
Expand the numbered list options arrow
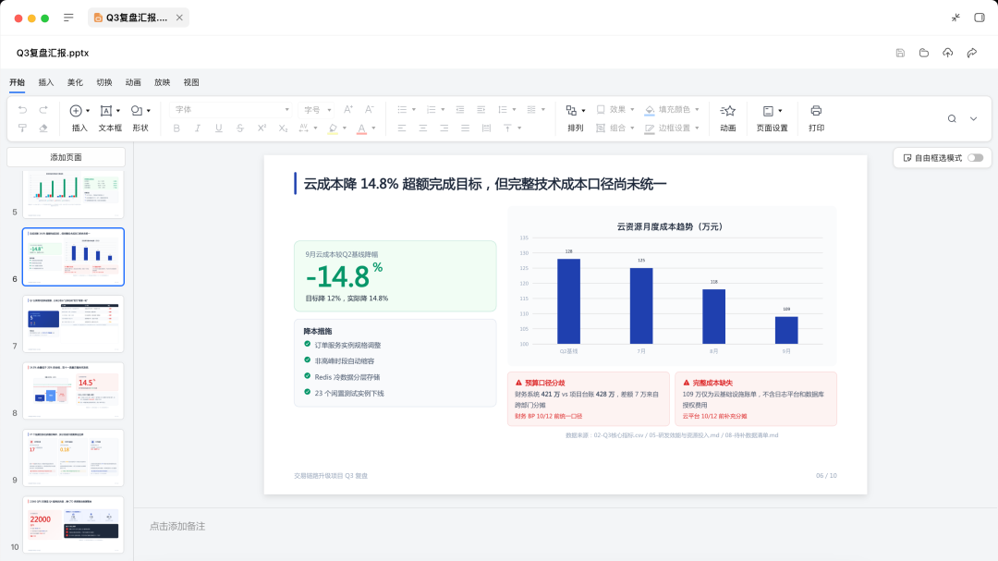pyautogui.click(x=443, y=110)
